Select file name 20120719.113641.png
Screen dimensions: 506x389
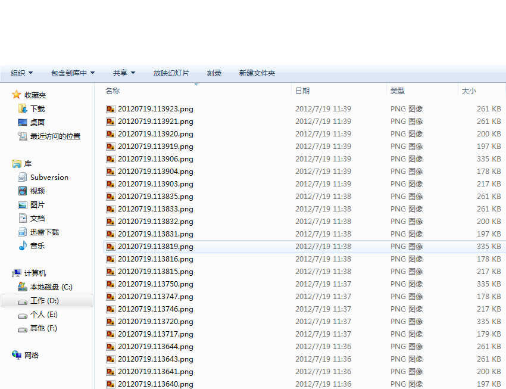point(155,372)
